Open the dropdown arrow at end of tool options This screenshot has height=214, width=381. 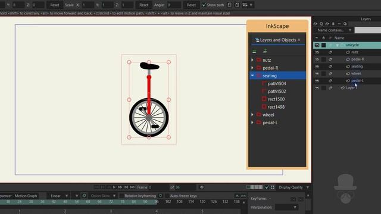click(251, 5)
